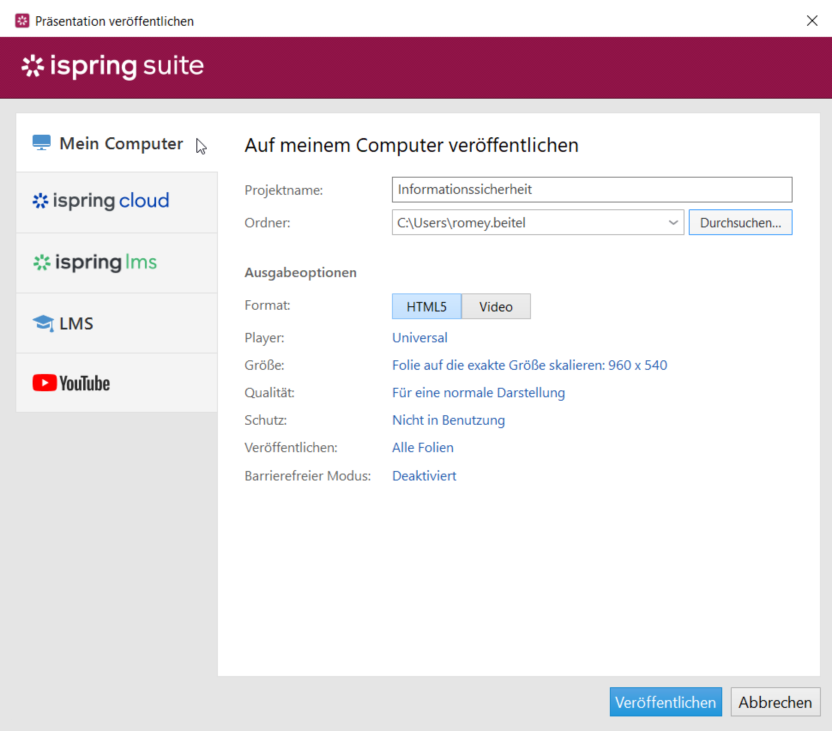Switch output format to HTML5

[427, 306]
